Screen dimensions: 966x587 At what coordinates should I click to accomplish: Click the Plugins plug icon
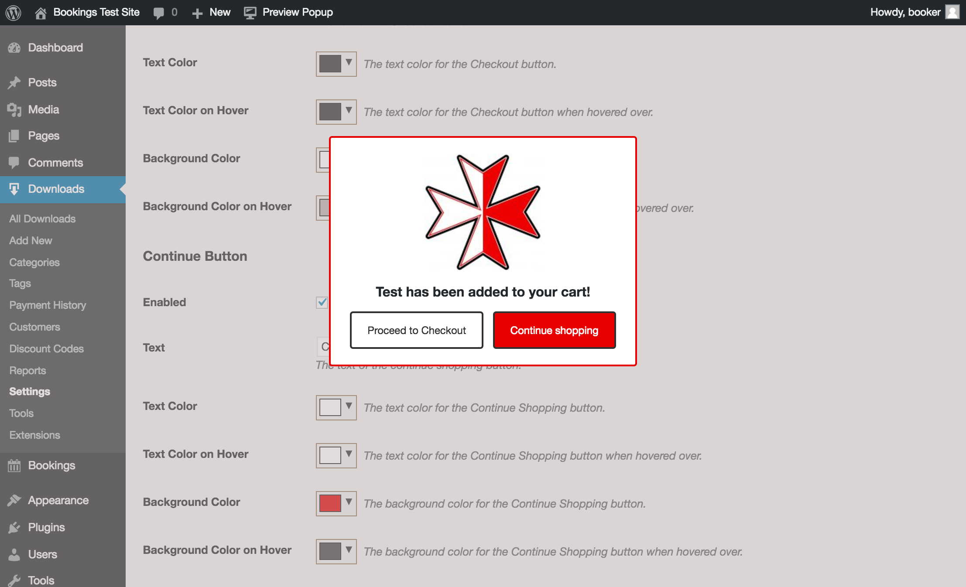(x=14, y=527)
